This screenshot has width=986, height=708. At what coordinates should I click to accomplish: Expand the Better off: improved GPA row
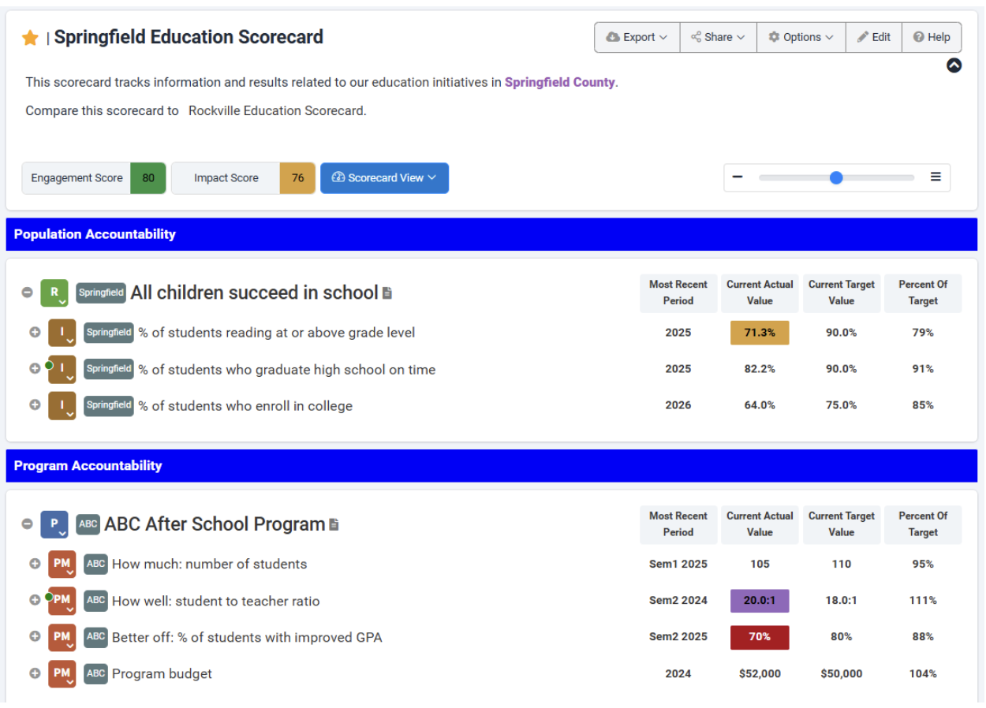pos(35,636)
